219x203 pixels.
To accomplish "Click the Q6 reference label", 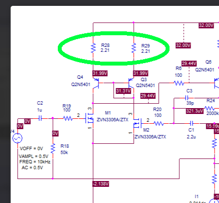I will tap(208, 62).
